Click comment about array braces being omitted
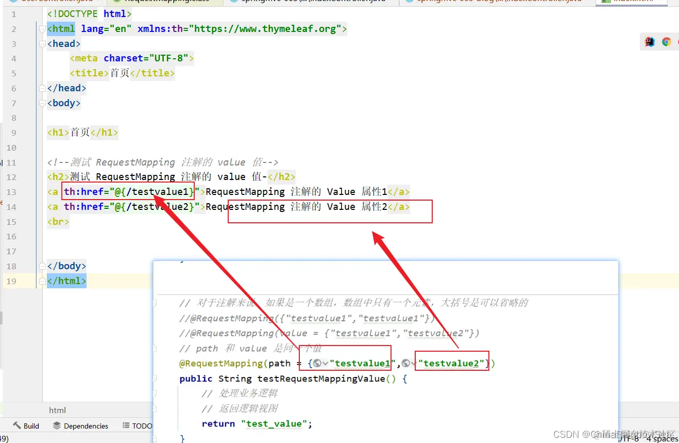The image size is (679, 443). coord(353,303)
